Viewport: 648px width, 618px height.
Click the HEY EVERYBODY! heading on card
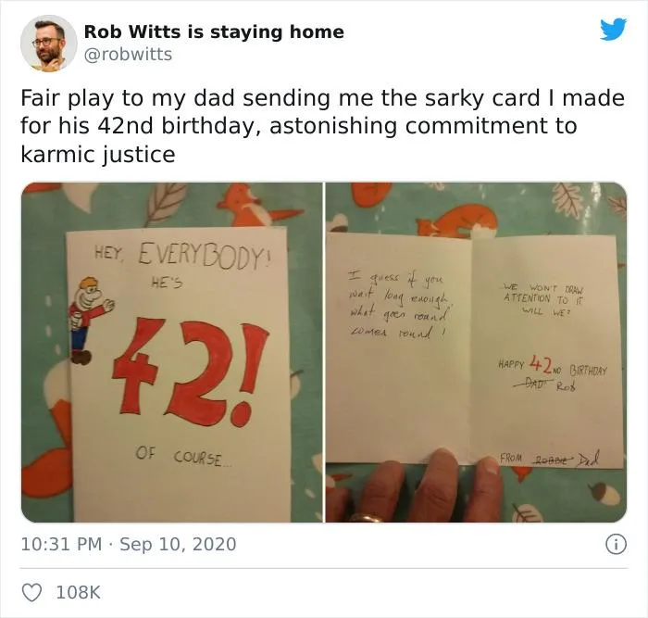tap(182, 255)
